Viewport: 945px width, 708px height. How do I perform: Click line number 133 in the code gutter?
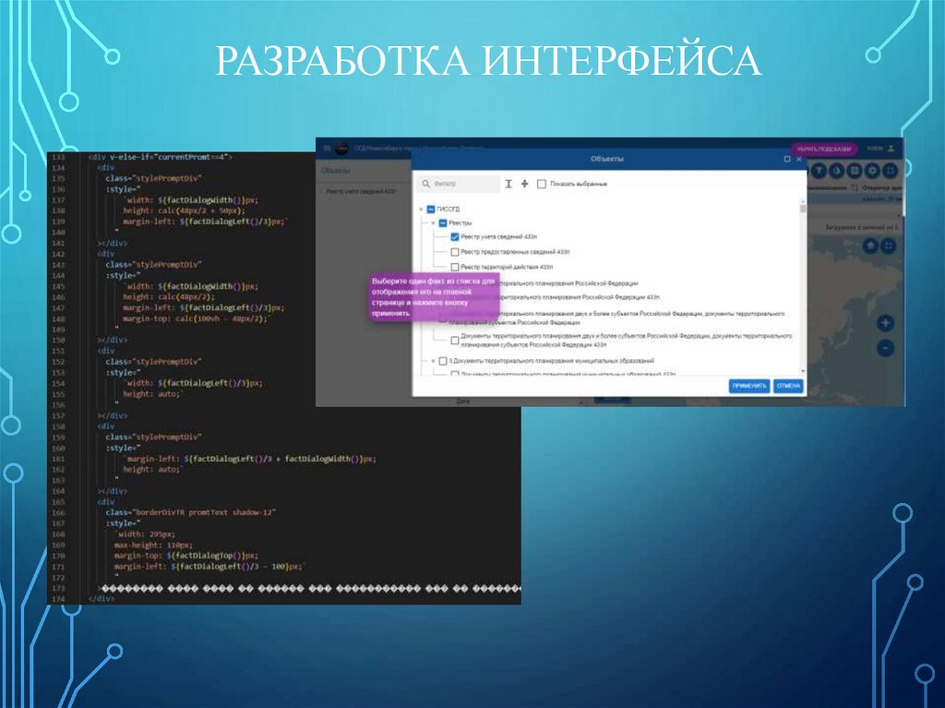58,157
